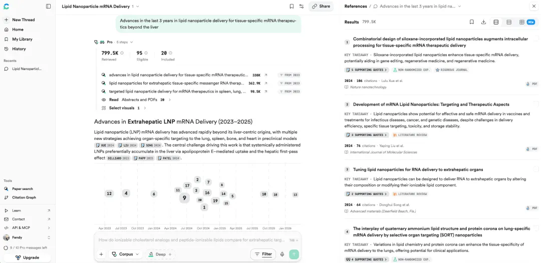Open external link for 98.5K search query
Viewport: 541px width, 263px height.
pyautogui.click(x=265, y=91)
